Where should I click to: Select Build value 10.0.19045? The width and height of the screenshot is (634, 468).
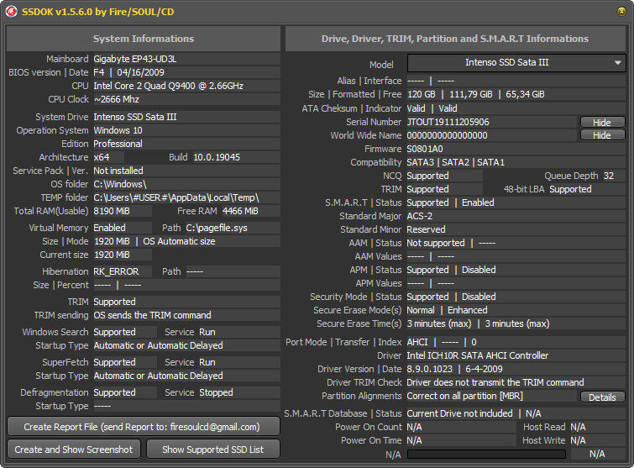pos(217,157)
